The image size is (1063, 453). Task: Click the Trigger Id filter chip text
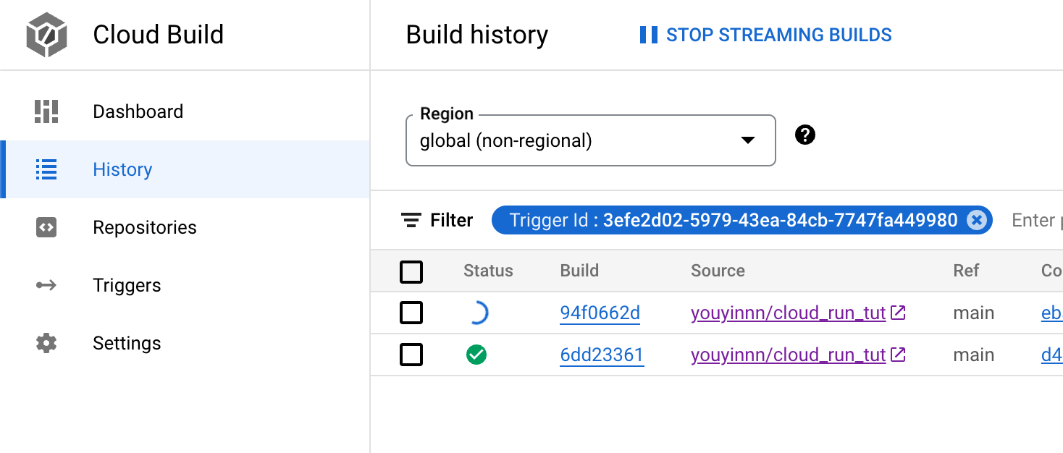click(x=733, y=220)
